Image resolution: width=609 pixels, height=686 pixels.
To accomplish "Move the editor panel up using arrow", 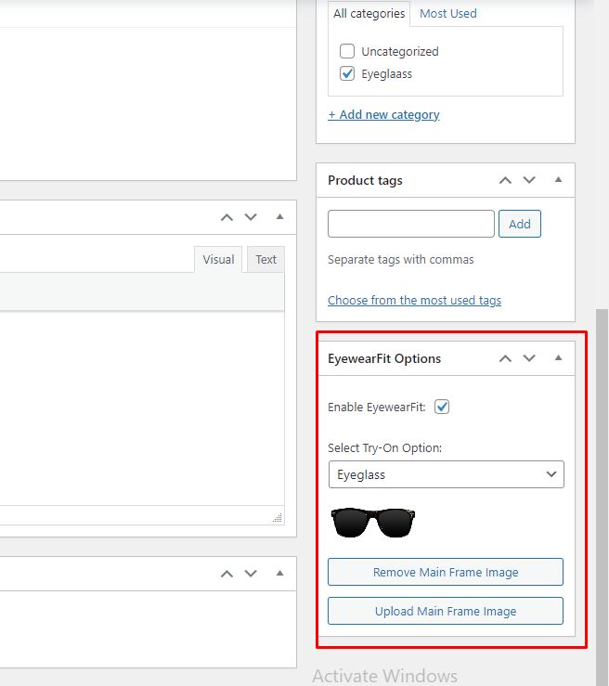I will pyautogui.click(x=227, y=217).
